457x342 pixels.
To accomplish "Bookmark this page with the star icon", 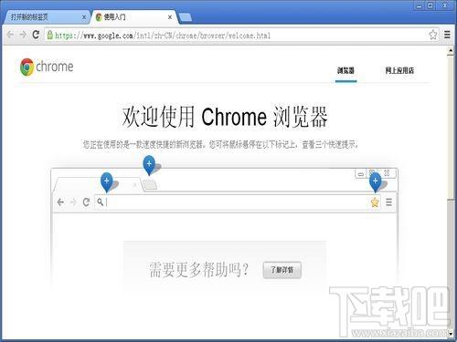I will (x=433, y=35).
